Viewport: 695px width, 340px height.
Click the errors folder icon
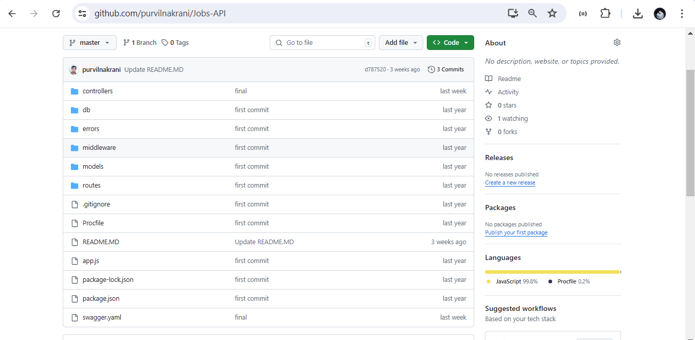click(x=74, y=129)
